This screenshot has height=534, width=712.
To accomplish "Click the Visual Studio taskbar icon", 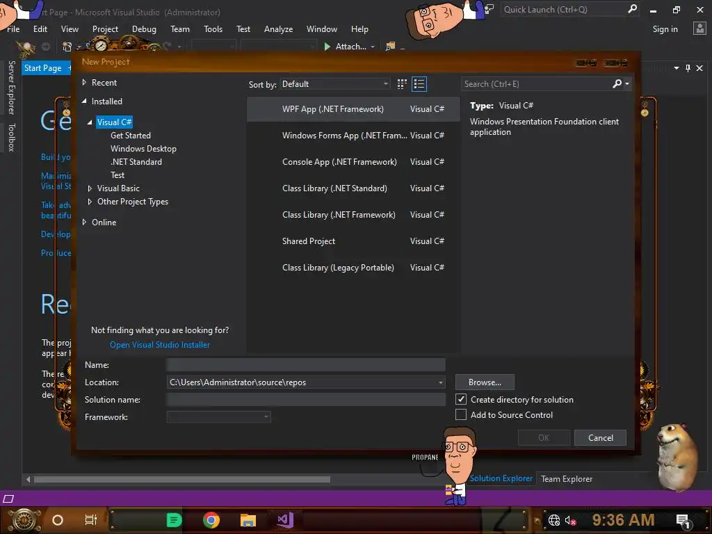I will pyautogui.click(x=285, y=520).
